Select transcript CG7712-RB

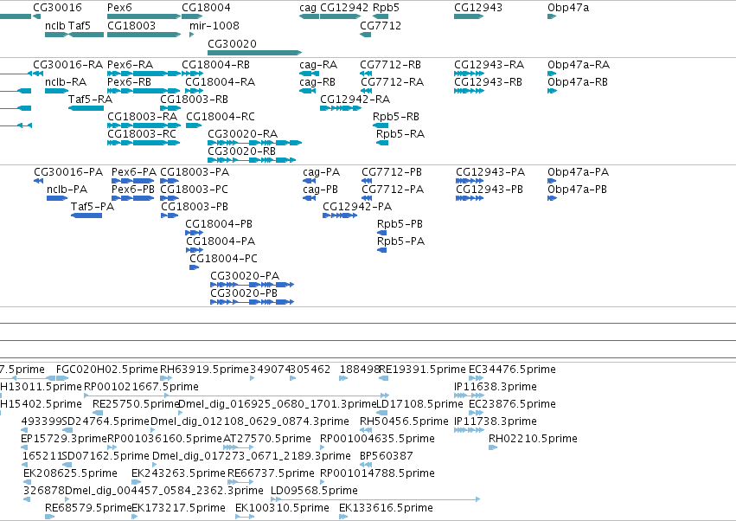coord(366,74)
